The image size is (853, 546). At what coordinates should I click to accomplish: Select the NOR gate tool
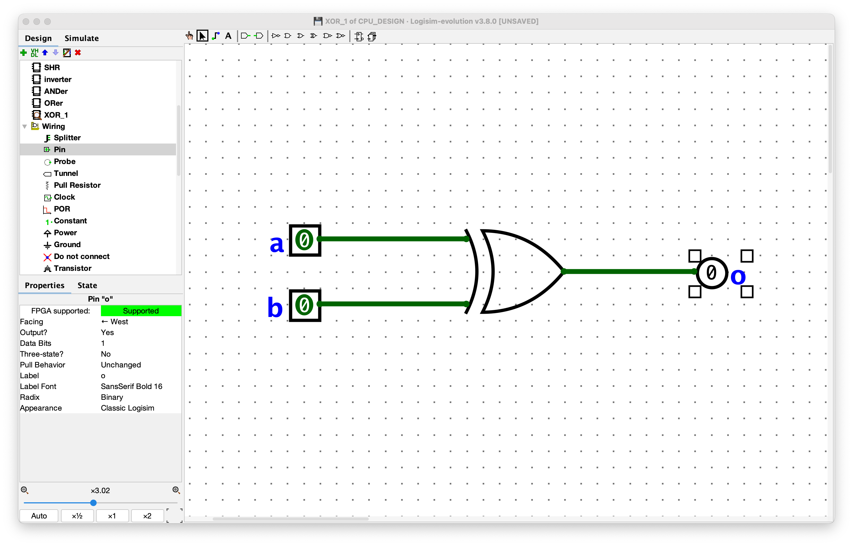pyautogui.click(x=340, y=36)
